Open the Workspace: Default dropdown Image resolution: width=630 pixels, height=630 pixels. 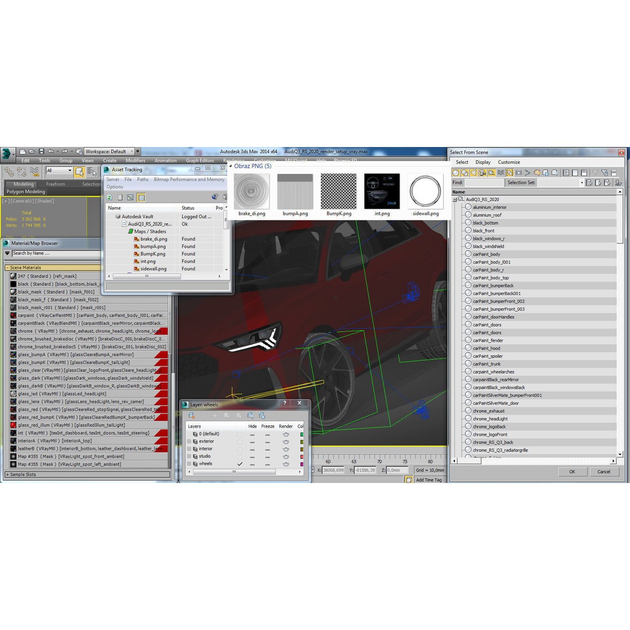[109, 152]
